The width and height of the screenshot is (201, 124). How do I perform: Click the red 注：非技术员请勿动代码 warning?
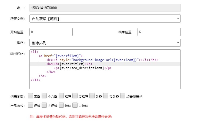(x=71, y=116)
